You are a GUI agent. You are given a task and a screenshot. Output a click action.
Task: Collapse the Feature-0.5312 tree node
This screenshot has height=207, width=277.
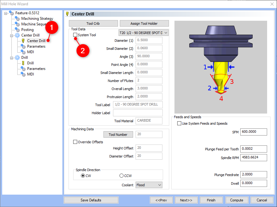point(6,13)
